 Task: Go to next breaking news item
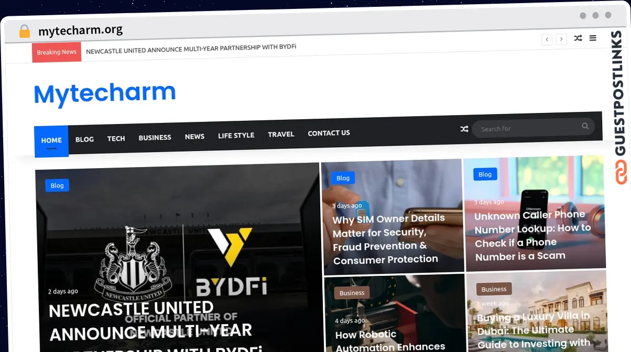(x=562, y=39)
